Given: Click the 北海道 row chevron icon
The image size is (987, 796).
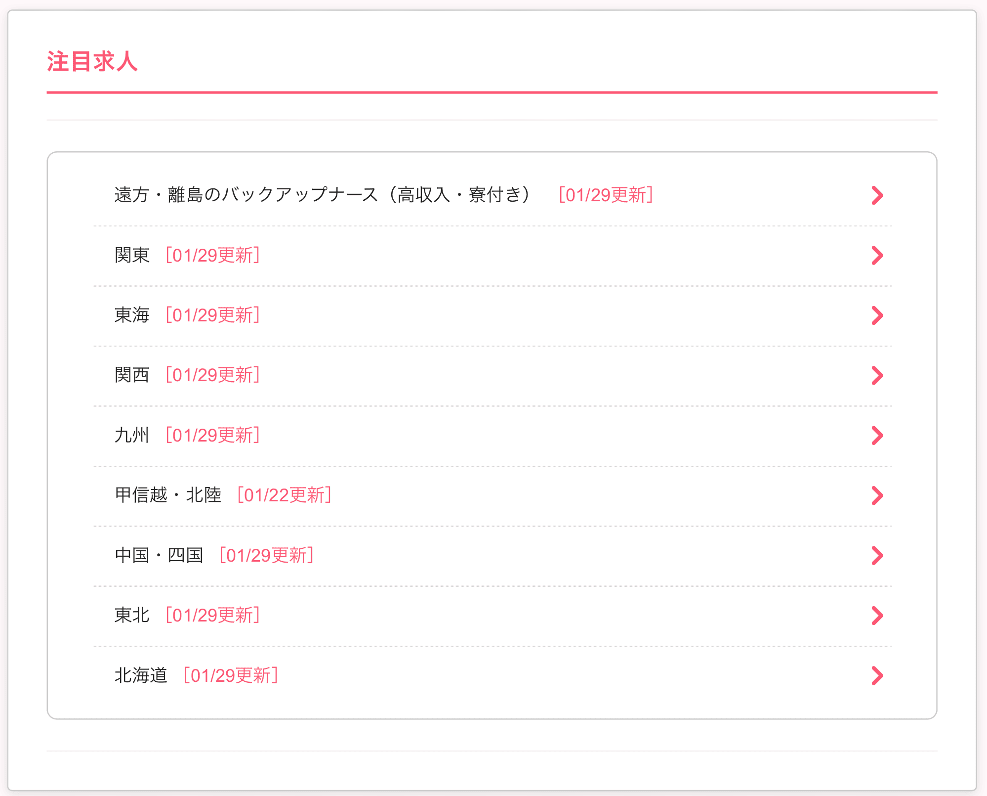Looking at the screenshot, I should click(877, 675).
